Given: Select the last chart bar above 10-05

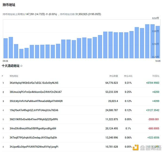Looking at the screenshot, I should click(x=158, y=42).
